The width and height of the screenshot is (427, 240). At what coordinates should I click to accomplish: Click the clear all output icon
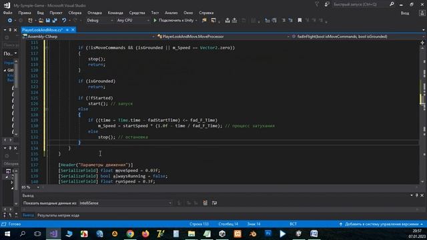(x=205, y=203)
